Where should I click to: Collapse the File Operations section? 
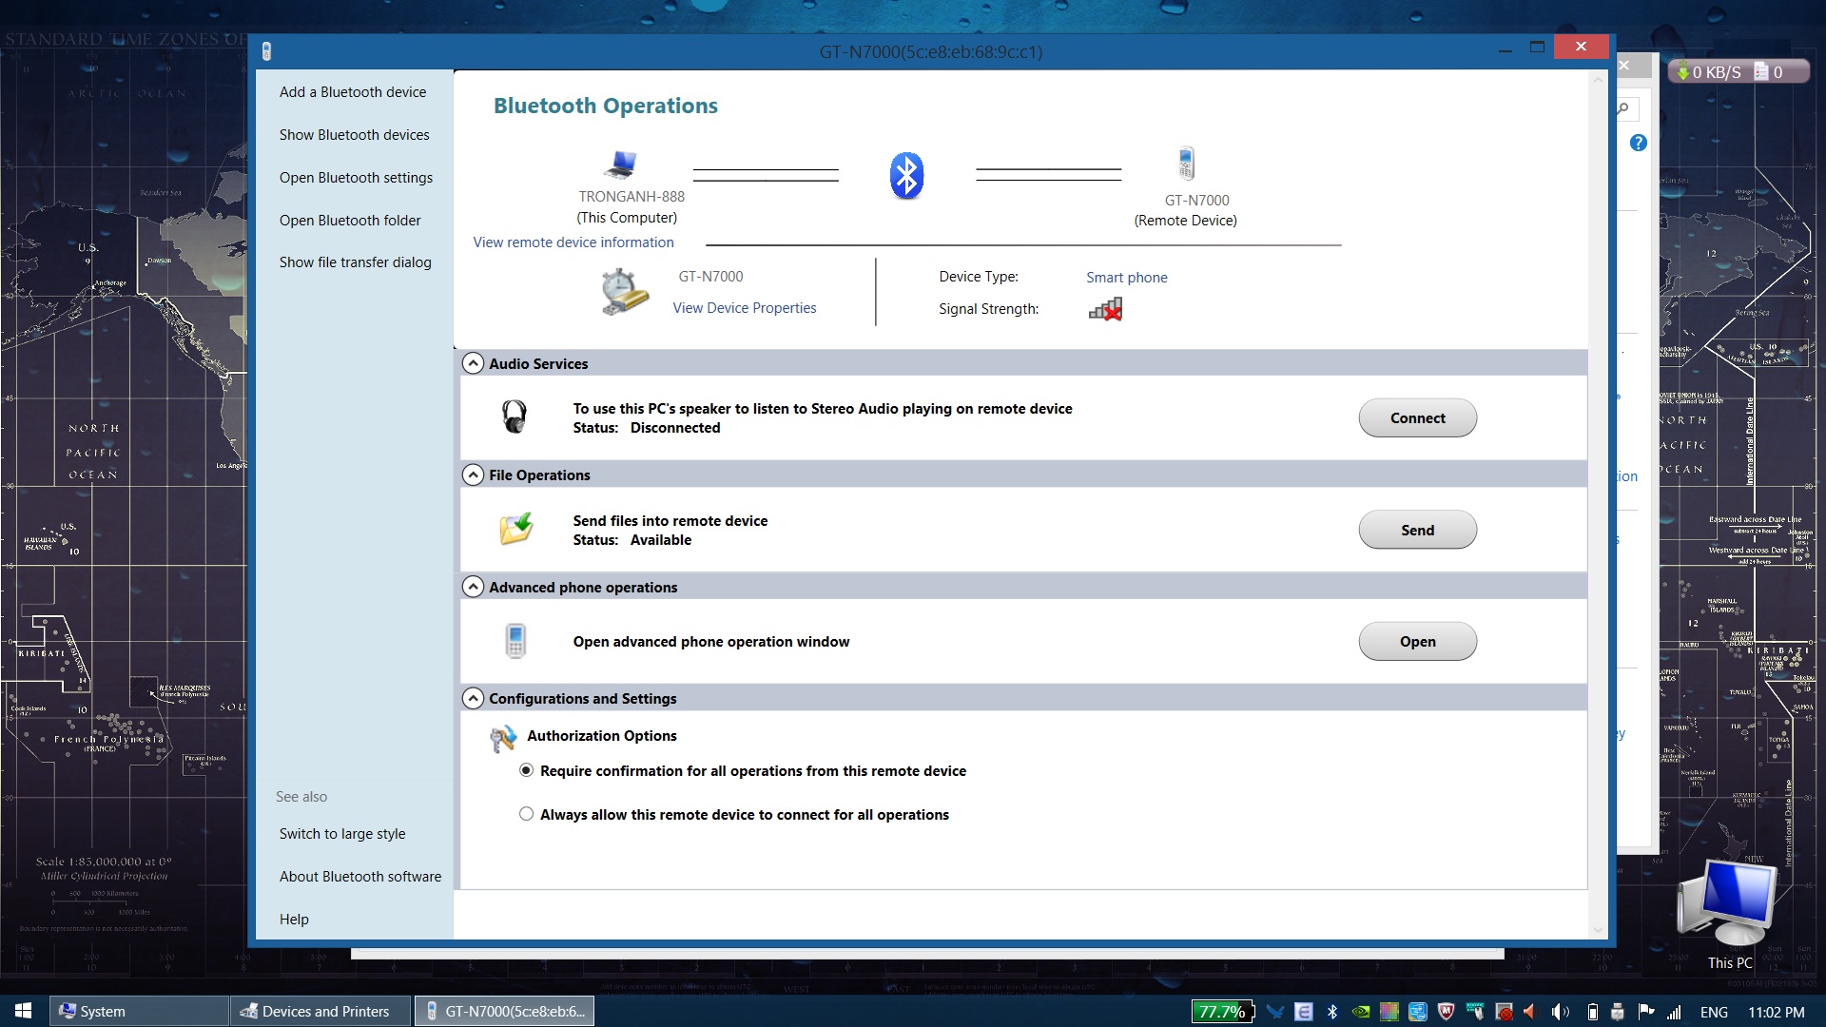click(473, 475)
